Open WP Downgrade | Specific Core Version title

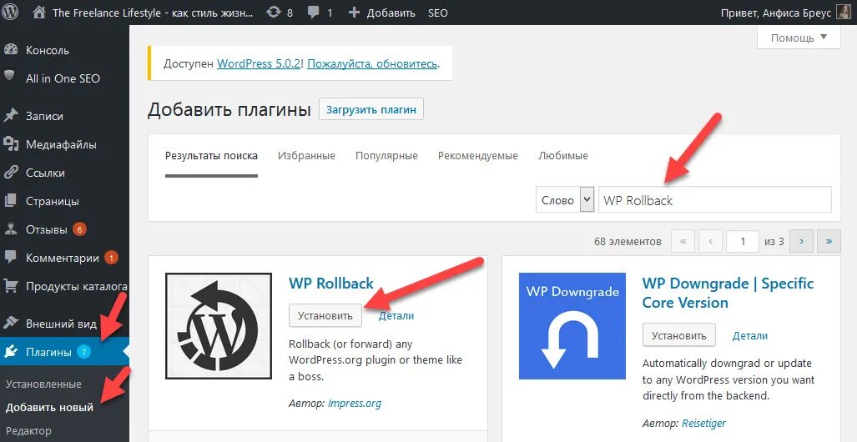[x=728, y=293]
